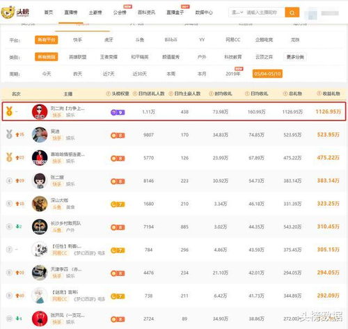Open streamer name 长沙乡村敢死队
Screen dimensions: 348x329
(x=65, y=223)
